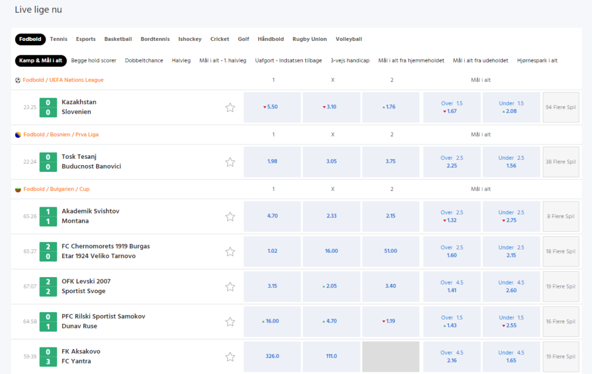This screenshot has height=374, width=592.
Task: Switch to the Tennis tab
Action: [58, 39]
